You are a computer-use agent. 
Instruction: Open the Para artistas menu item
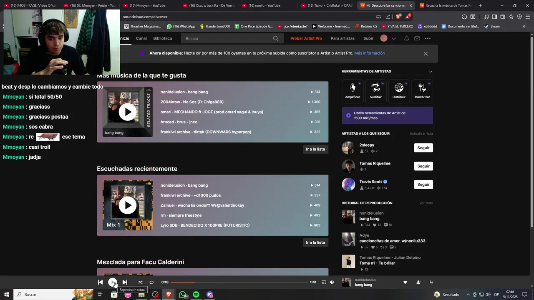click(x=343, y=38)
